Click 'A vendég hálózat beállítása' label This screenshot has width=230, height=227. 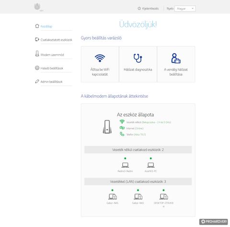(x=176, y=72)
